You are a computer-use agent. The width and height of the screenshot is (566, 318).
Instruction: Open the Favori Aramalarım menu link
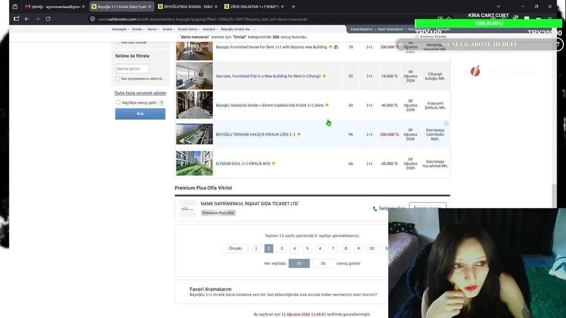click(390, 29)
